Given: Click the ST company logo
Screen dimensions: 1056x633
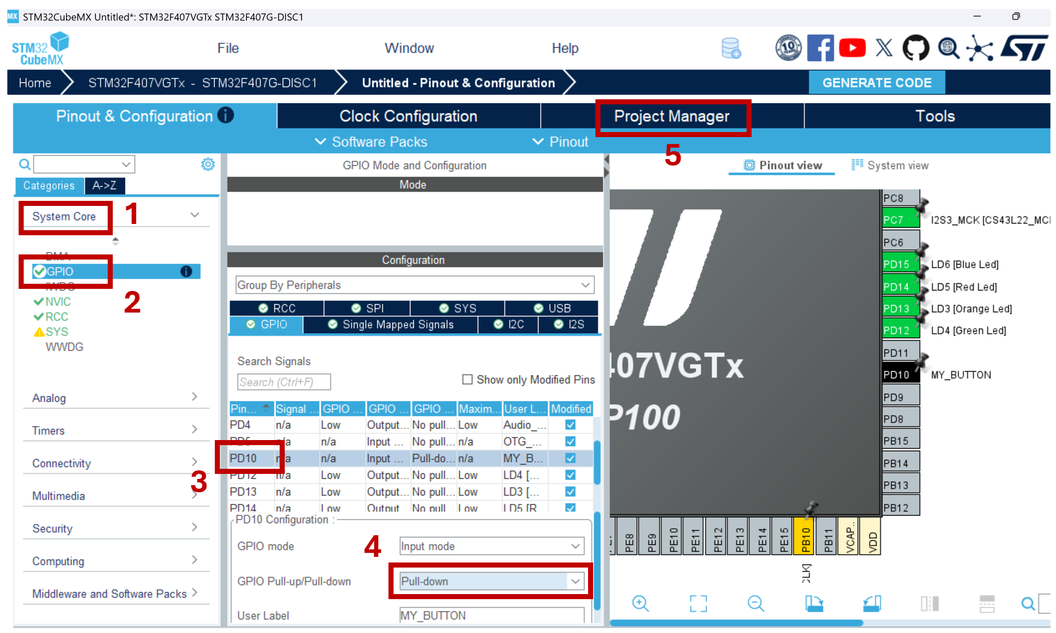Looking at the screenshot, I should pos(1024,48).
